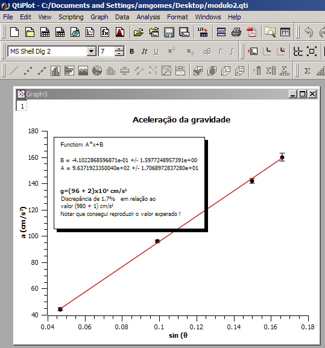Screen dimensions: 325x348
Task: Open the File menu
Action: 8,17
